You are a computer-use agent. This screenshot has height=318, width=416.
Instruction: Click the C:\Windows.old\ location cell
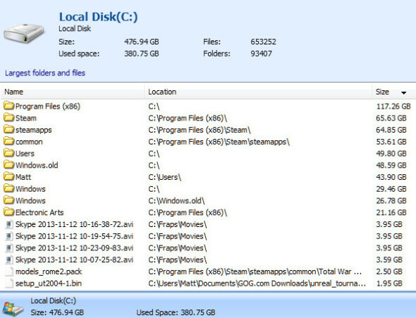[177, 201]
